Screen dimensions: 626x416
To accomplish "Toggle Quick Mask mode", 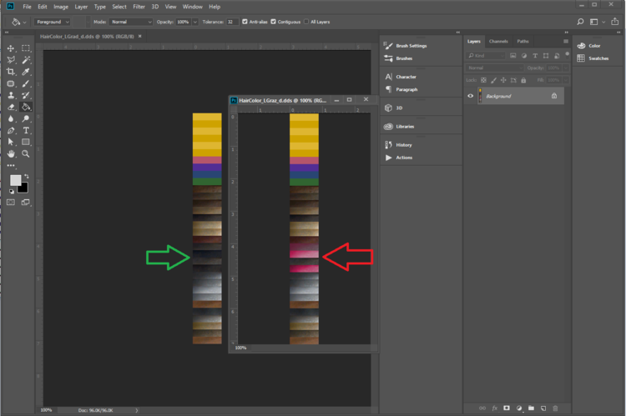I will [x=11, y=203].
